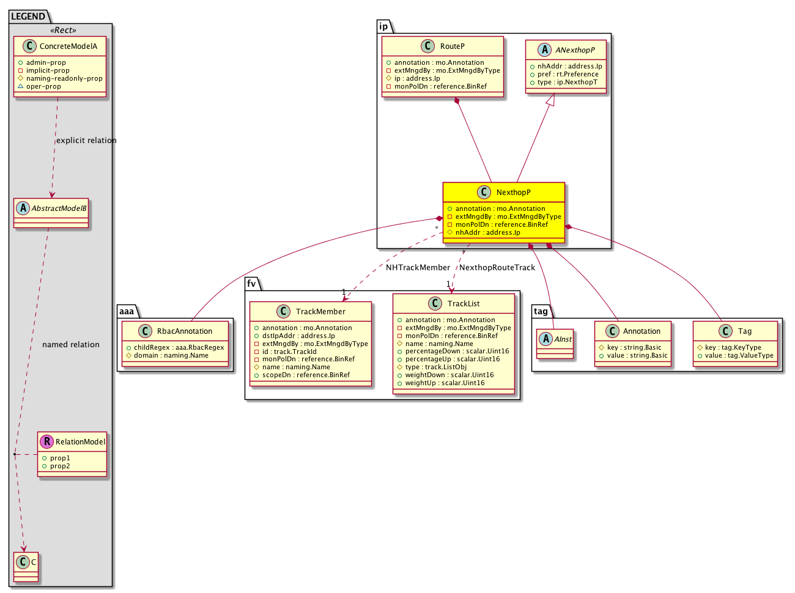Select the C icon in NexthopP header
This screenshot has width=795, height=593.
[484, 192]
